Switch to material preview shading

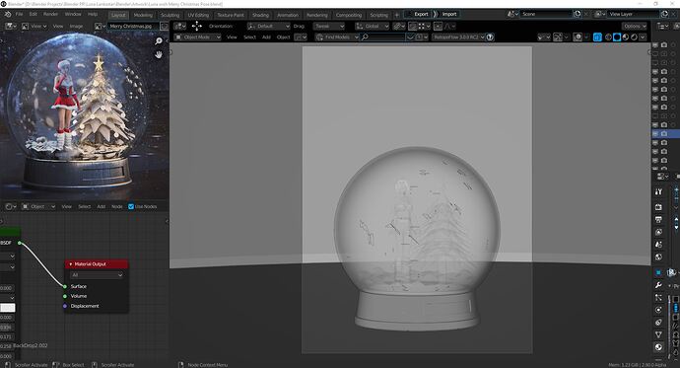(x=626, y=37)
